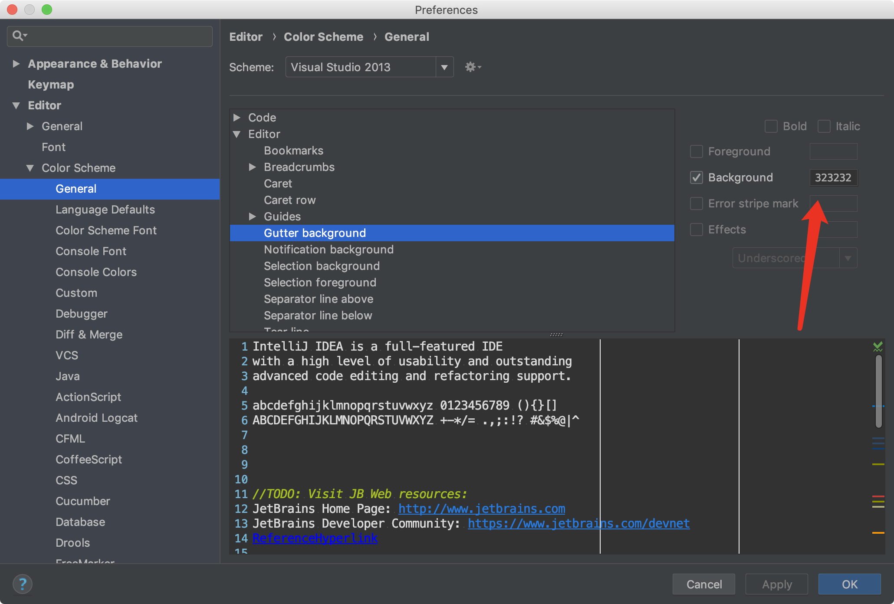Click the Background color swatch 323232
Image resolution: width=894 pixels, height=604 pixels.
pyautogui.click(x=833, y=177)
